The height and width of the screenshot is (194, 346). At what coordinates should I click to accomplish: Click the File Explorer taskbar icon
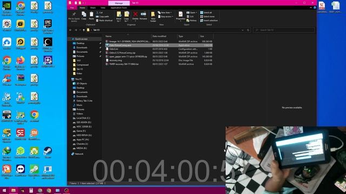pos(14,190)
